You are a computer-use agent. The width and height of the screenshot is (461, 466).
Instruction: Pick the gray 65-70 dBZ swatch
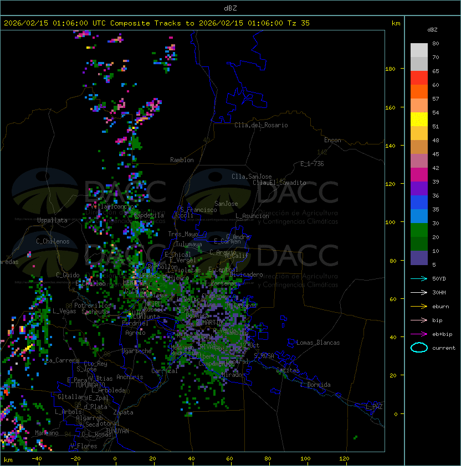[419, 64]
